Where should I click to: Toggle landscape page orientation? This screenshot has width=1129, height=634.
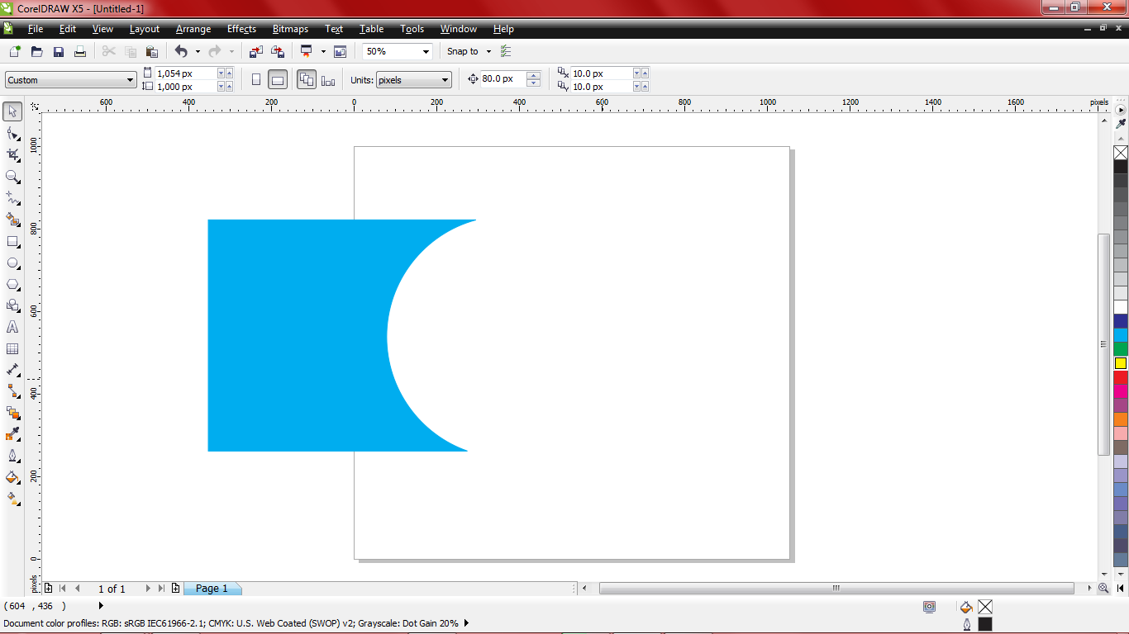tap(278, 79)
